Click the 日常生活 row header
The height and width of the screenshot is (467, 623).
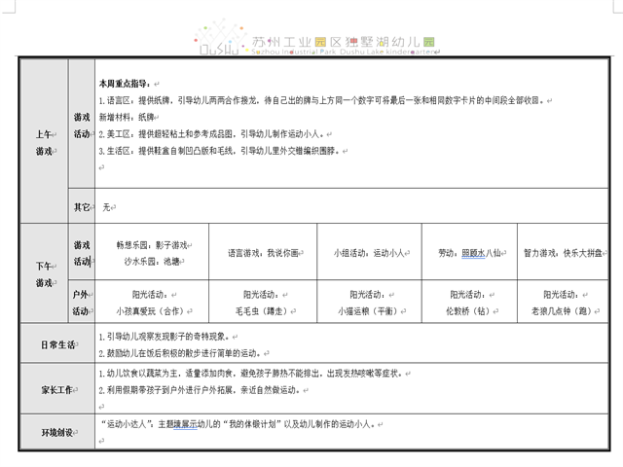click(58, 343)
